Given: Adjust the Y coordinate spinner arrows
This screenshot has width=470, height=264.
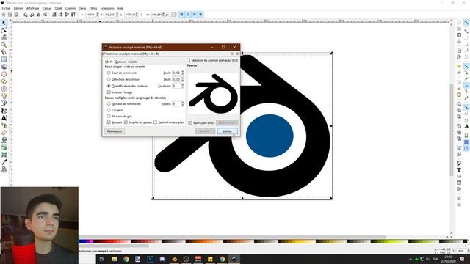Looking at the screenshot, I should click(117, 15).
